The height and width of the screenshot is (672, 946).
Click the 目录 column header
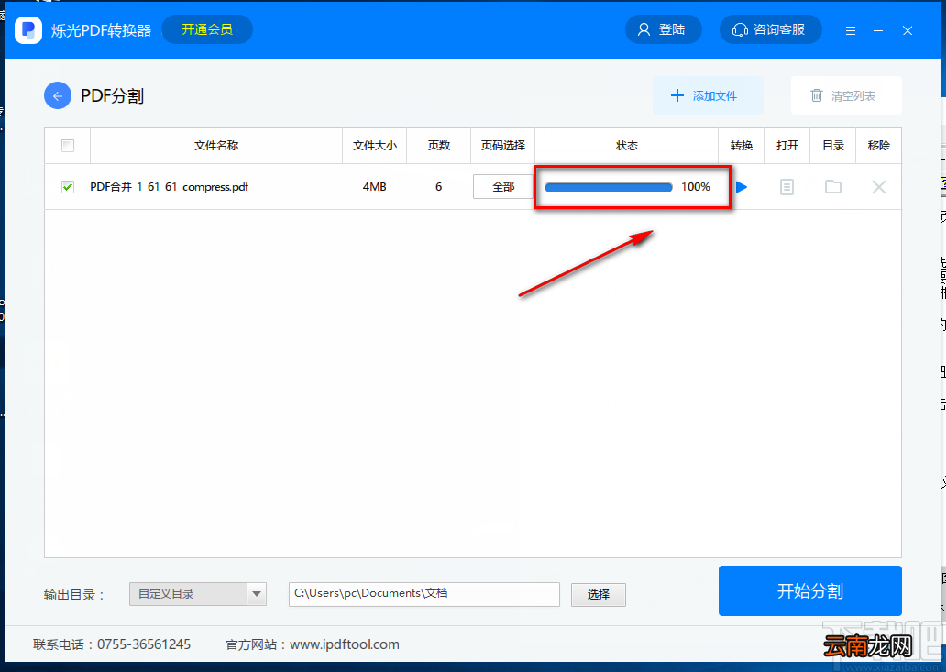(833, 146)
